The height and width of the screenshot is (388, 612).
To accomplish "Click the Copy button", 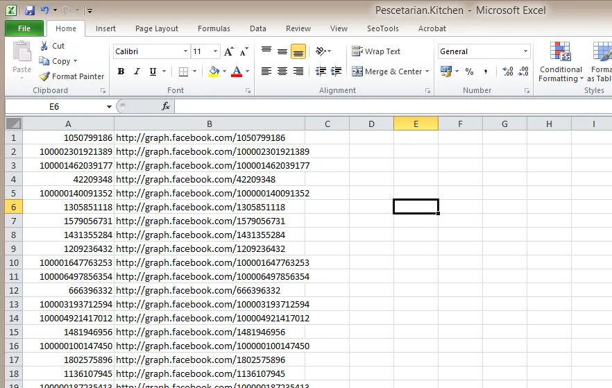I will [x=55, y=61].
